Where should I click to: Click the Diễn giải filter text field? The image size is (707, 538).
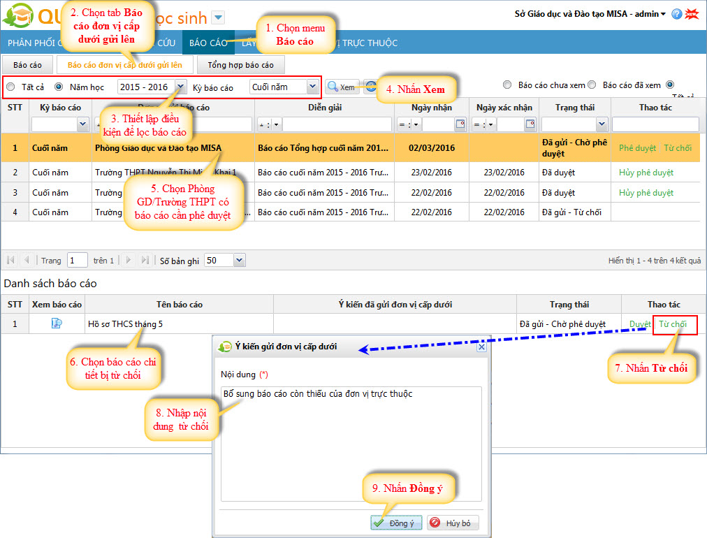coord(337,124)
